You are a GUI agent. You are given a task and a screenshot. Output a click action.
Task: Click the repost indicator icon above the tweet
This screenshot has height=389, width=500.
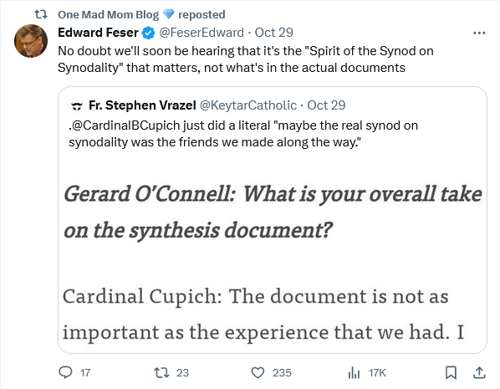(x=41, y=14)
